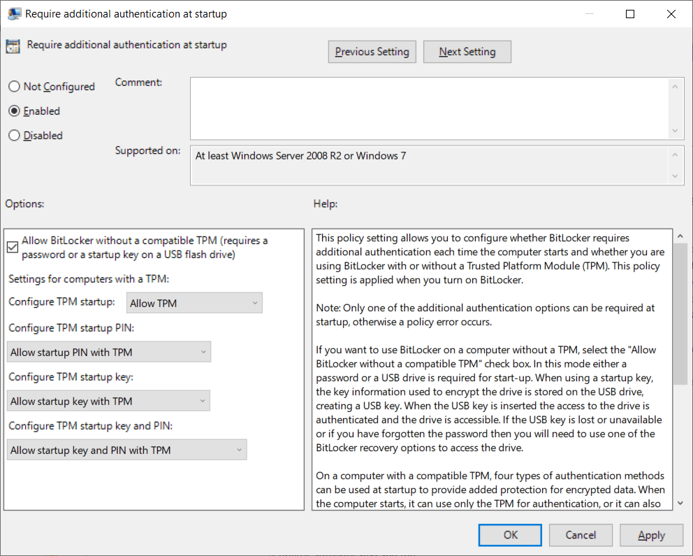
Task: Toggle Allow BitLocker without a compatible TPM checkbox
Action: point(13,247)
